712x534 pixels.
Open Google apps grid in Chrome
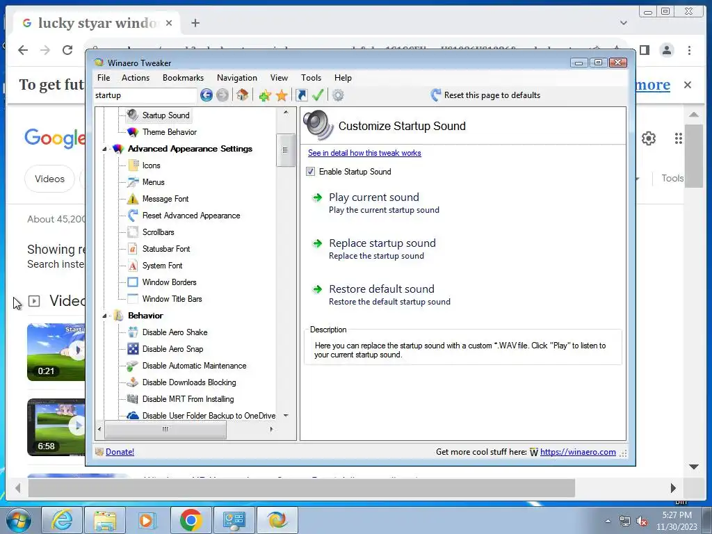coord(679,138)
